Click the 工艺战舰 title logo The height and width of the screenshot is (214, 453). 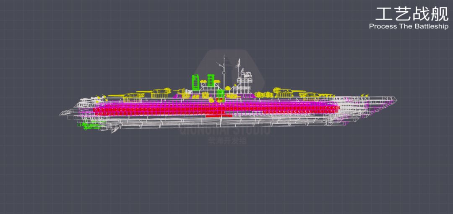click(412, 13)
